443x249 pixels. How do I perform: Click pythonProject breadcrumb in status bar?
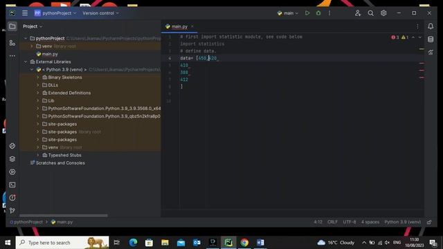click(26, 222)
